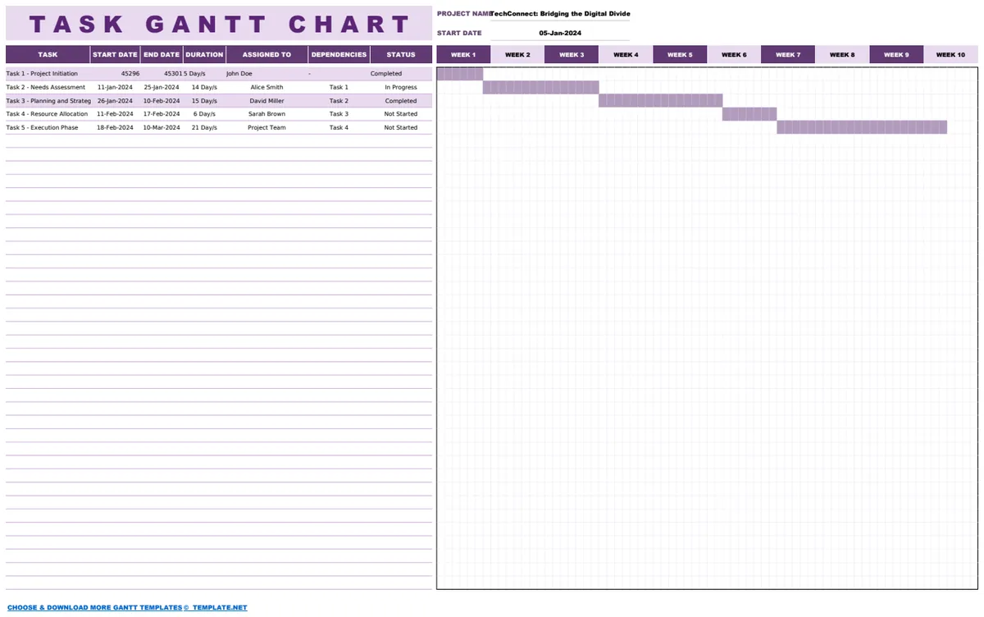Click the WEEK 5 timeline header
This screenshot has width=984, height=617.
click(680, 55)
